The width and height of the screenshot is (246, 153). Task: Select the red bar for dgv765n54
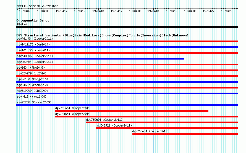click(162, 122)
